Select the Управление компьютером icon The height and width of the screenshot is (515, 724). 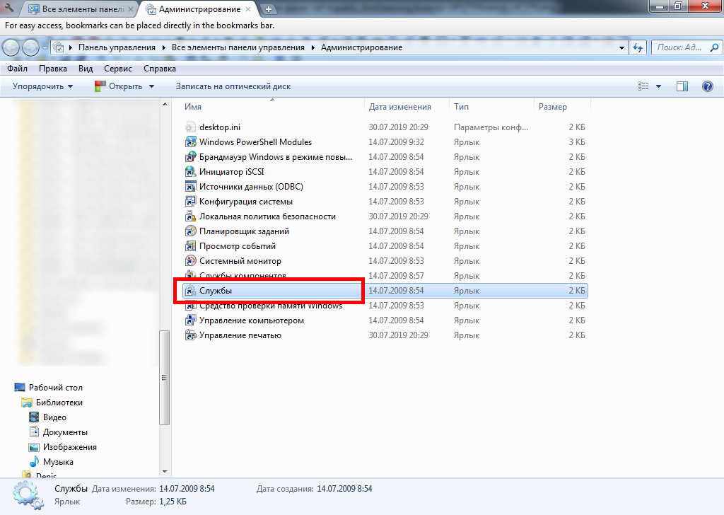click(189, 320)
